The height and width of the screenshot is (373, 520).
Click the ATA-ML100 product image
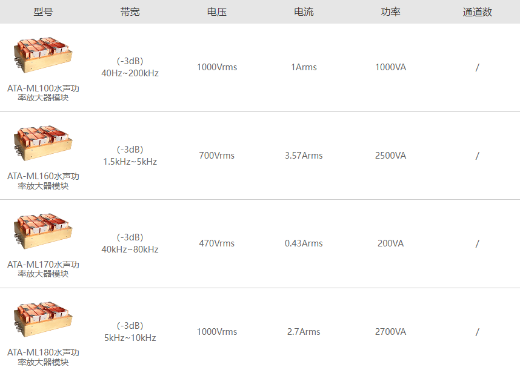43,54
